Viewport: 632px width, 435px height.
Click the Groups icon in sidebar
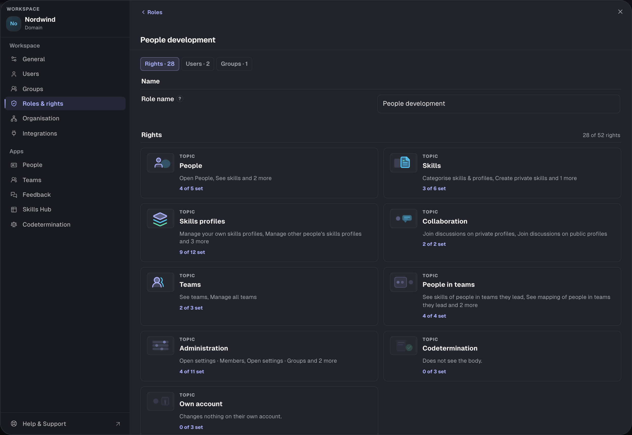tap(14, 89)
